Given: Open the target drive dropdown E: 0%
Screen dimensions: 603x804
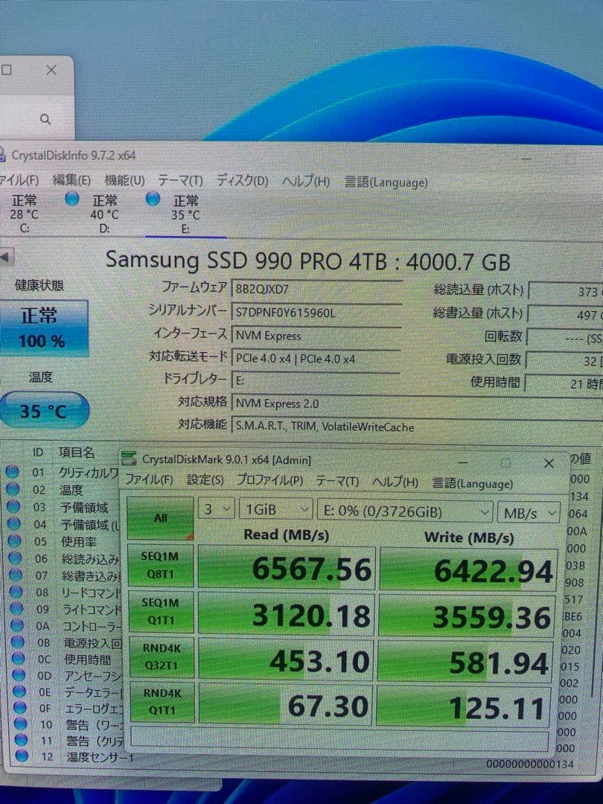Looking at the screenshot, I should click(405, 511).
